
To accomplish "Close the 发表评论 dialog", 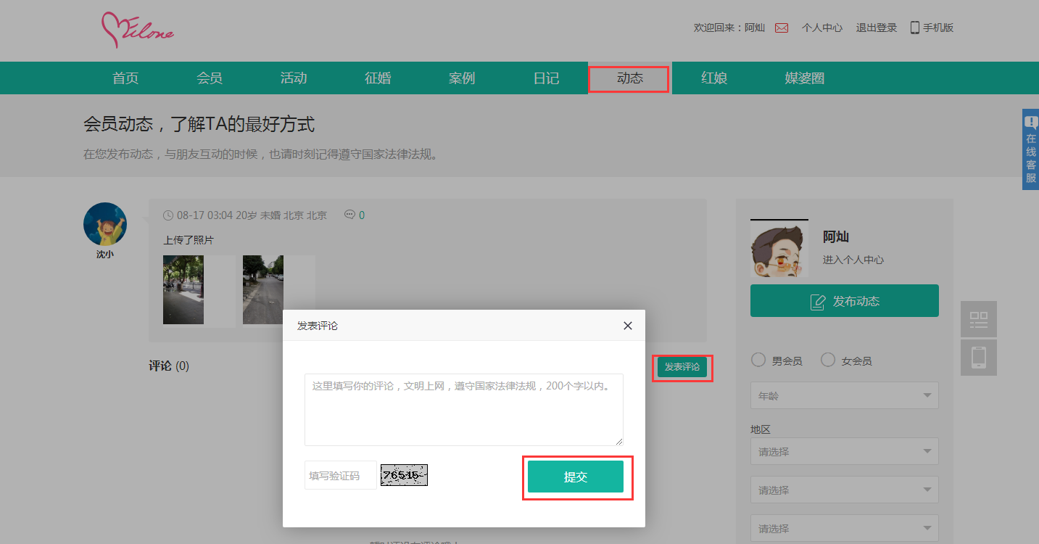I will click(x=628, y=326).
